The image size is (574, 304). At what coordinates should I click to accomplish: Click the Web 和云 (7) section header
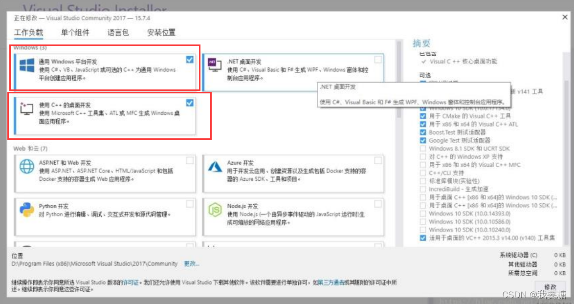(30, 149)
